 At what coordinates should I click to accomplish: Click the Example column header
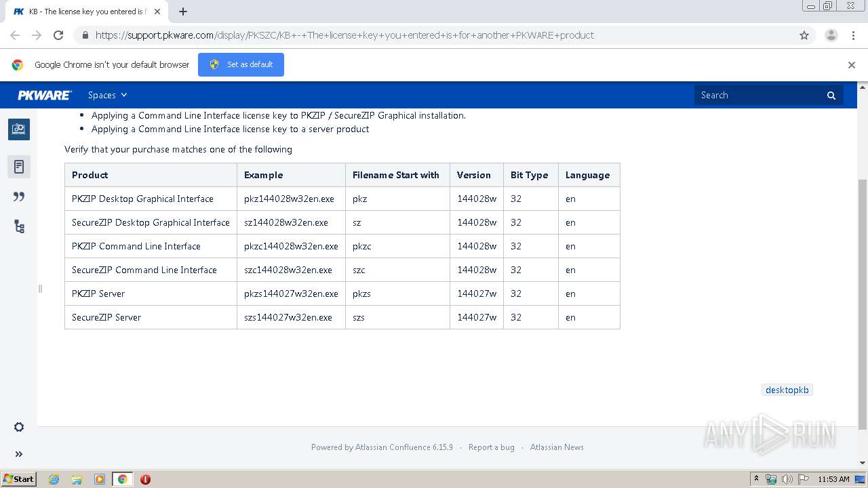[291, 175]
